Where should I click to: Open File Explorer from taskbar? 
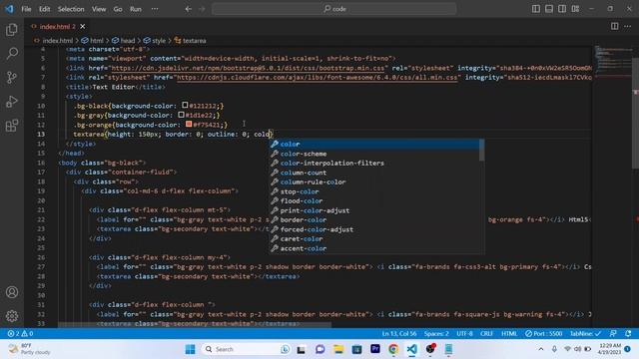(338, 349)
